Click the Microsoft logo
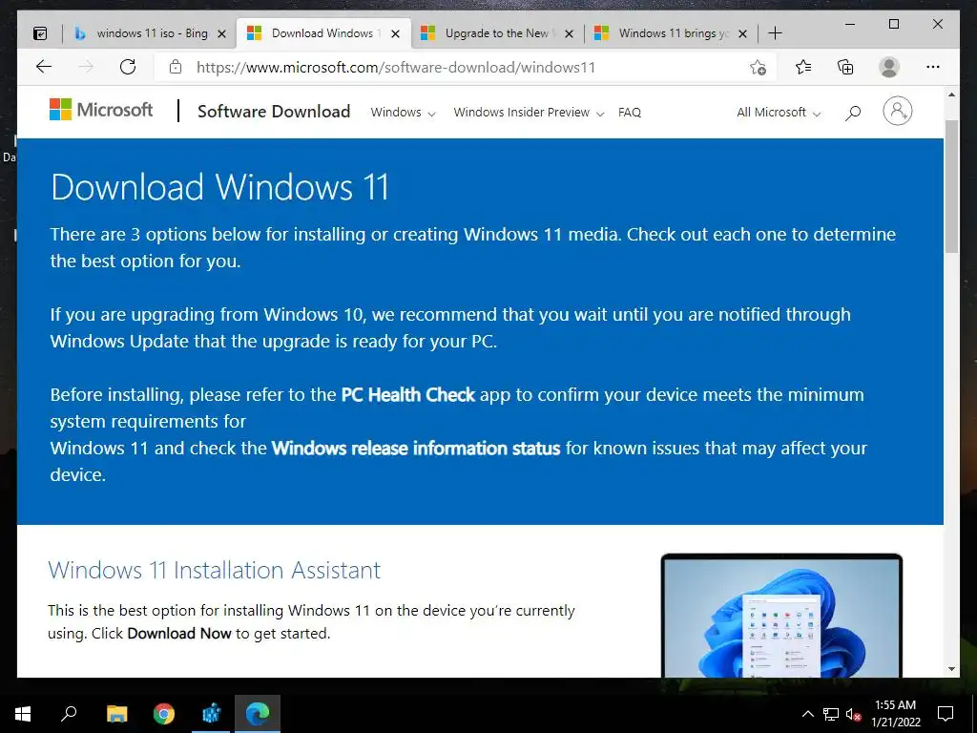 (x=101, y=111)
